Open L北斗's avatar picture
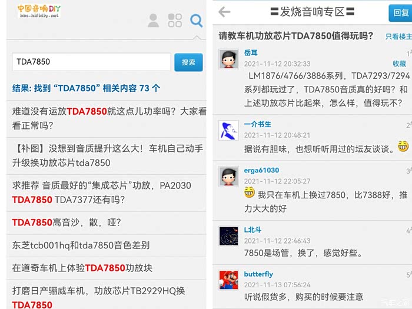The height and width of the screenshot is (309, 412). click(x=228, y=236)
